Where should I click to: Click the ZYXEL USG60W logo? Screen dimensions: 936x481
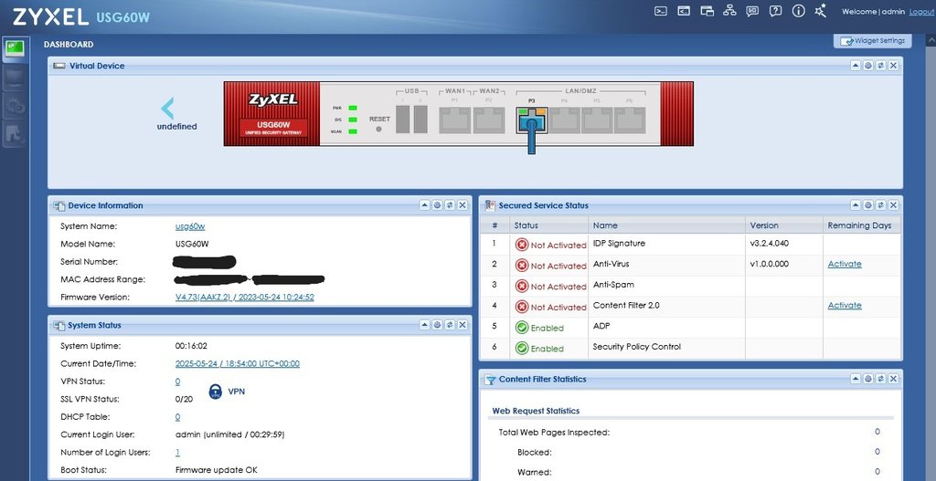pos(80,16)
